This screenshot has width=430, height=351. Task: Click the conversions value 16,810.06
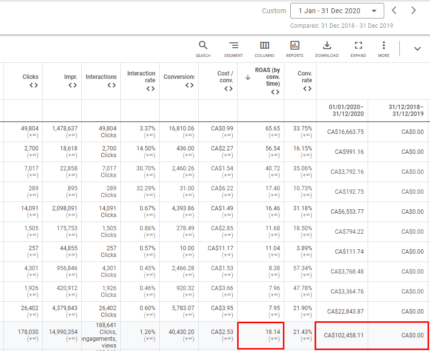[181, 129]
